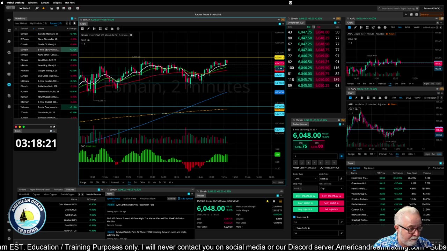
Task: Open the take-profit settings icon next to 10
Action: [x=341, y=233]
